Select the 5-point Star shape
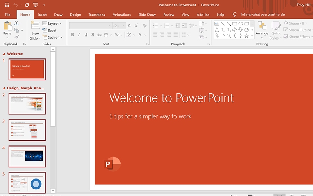The image size is (313, 196). [x=246, y=36]
